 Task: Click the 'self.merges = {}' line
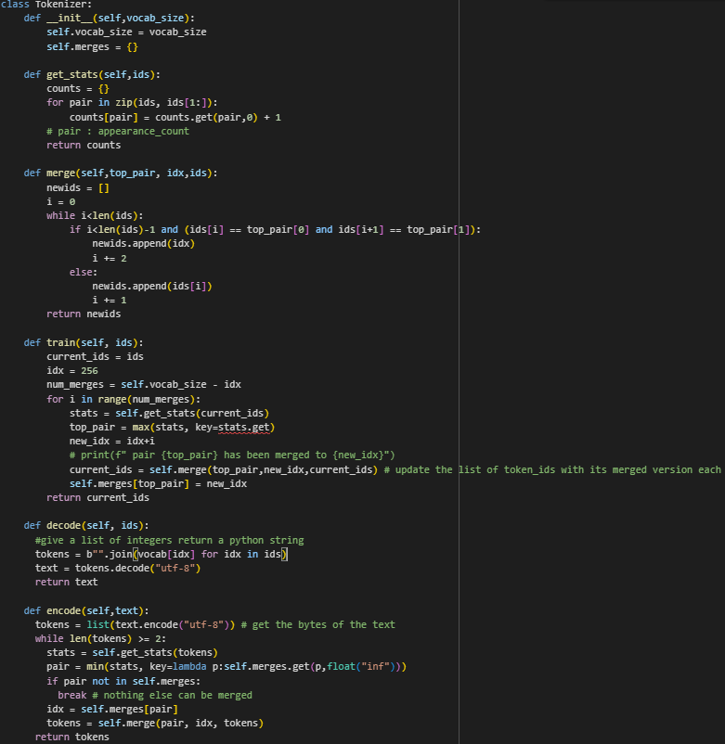92,47
